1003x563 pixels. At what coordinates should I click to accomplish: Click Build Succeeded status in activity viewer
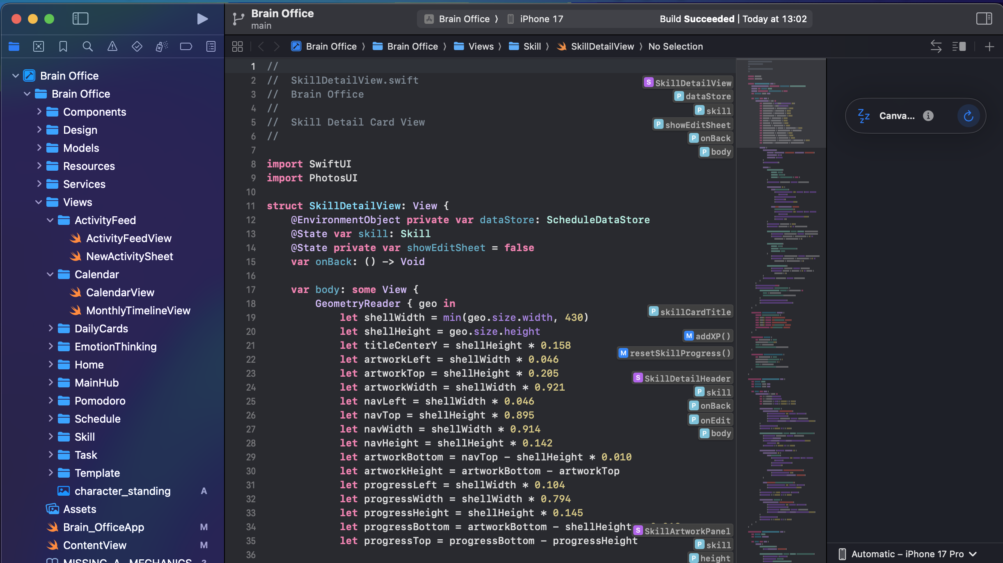click(697, 19)
